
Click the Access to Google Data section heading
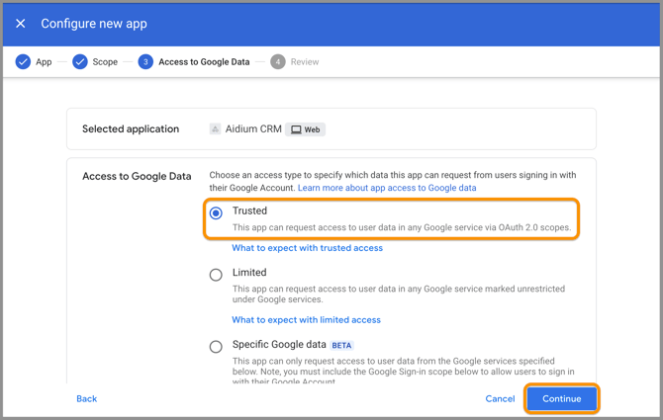click(x=137, y=177)
